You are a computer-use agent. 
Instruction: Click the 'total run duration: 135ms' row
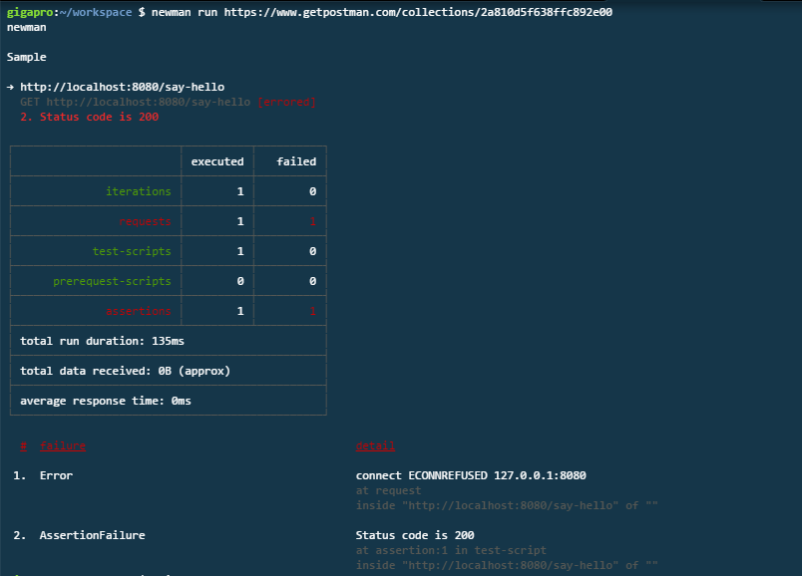(102, 341)
